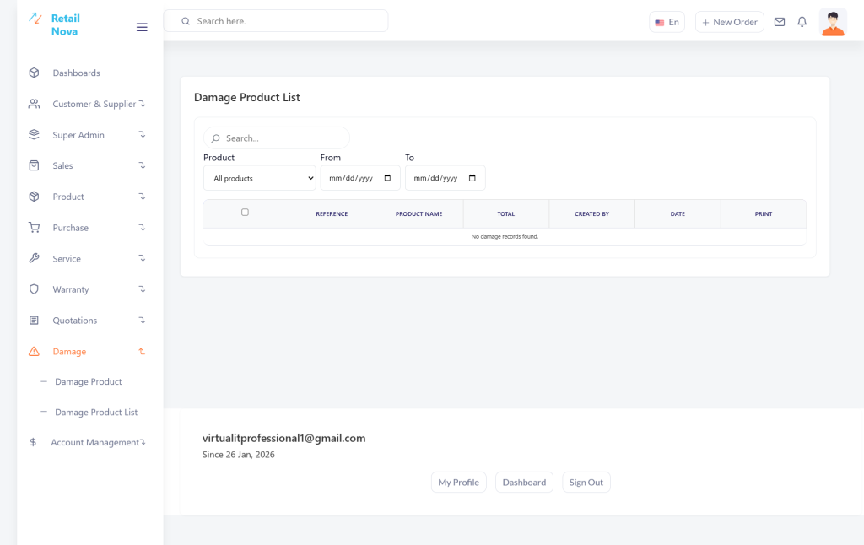Click the notification bell icon
This screenshot has width=864, height=545.
802,22
